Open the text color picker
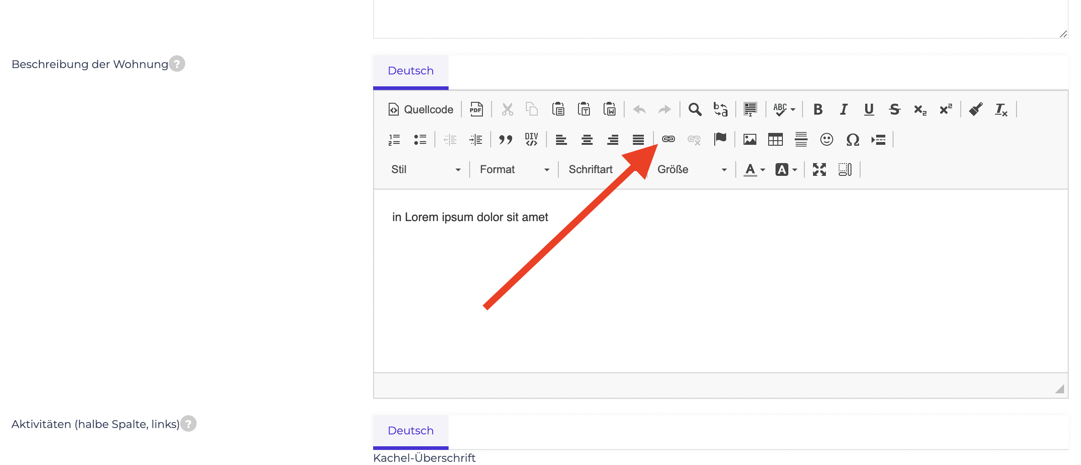The height and width of the screenshot is (465, 1081). click(755, 169)
